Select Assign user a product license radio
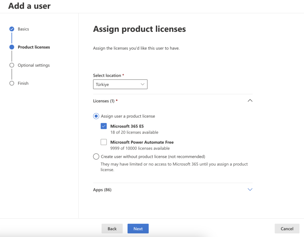Viewport: 304px width, 237px height. coord(96,116)
